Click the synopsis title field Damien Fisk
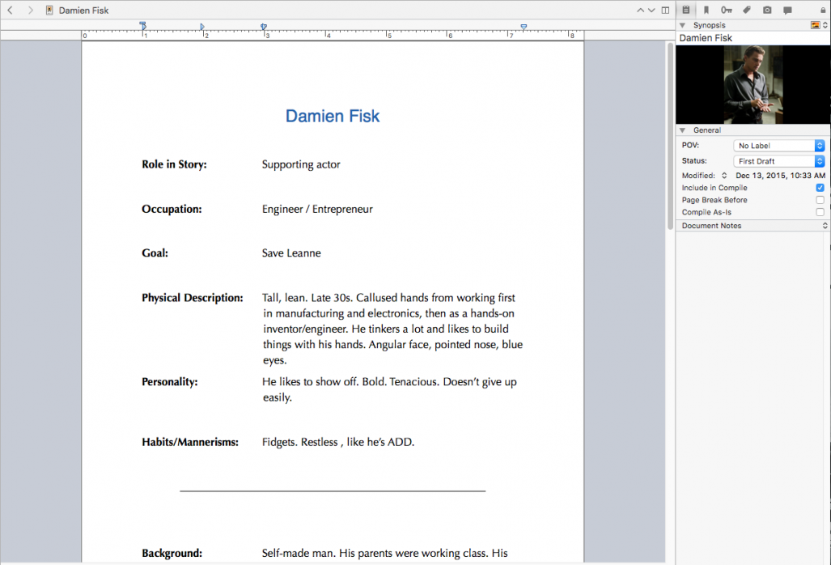The width and height of the screenshot is (831, 565). pos(753,38)
